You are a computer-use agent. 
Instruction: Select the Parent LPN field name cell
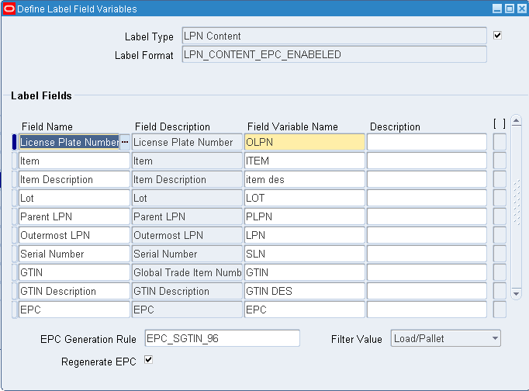tap(74, 217)
